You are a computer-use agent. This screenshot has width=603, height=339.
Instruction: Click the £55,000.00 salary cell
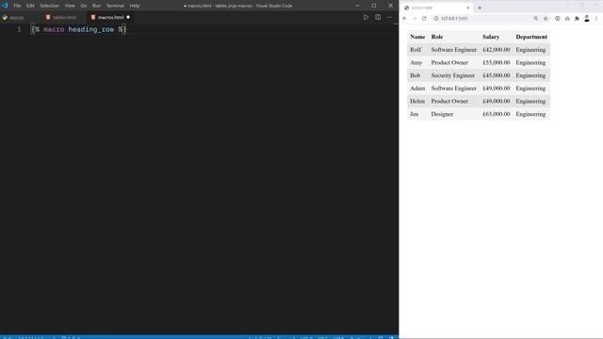(x=497, y=63)
